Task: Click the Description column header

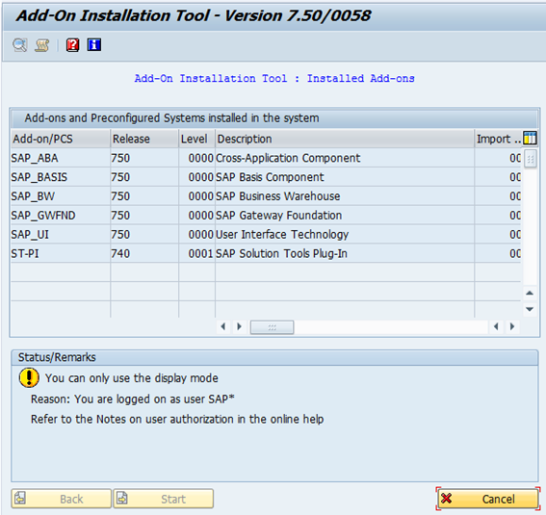Action: [345, 139]
